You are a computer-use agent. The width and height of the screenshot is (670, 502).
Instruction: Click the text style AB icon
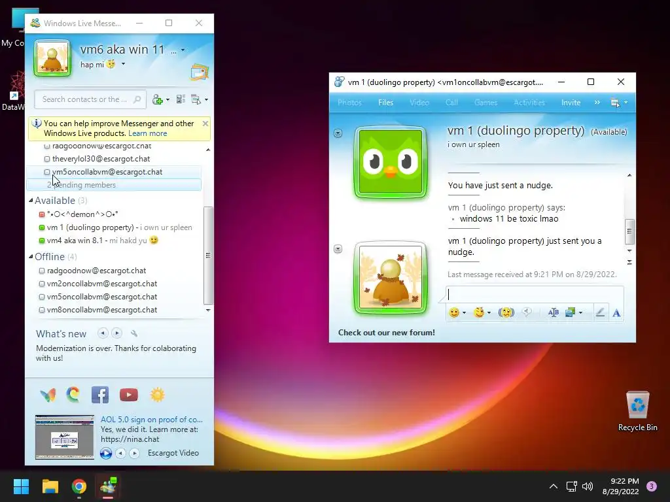tap(554, 312)
